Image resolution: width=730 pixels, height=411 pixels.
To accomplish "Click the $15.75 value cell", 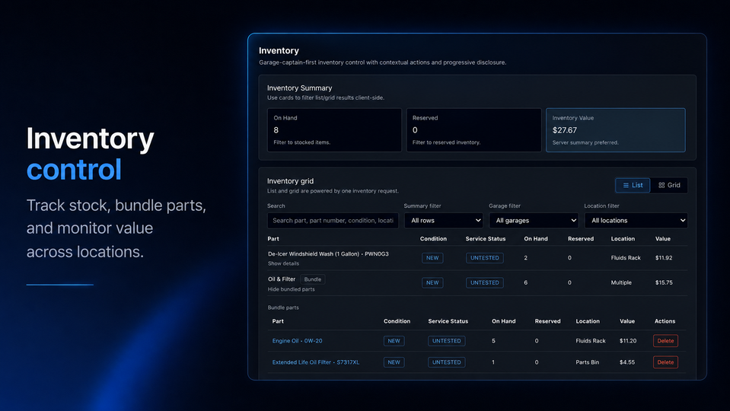I will coord(664,282).
